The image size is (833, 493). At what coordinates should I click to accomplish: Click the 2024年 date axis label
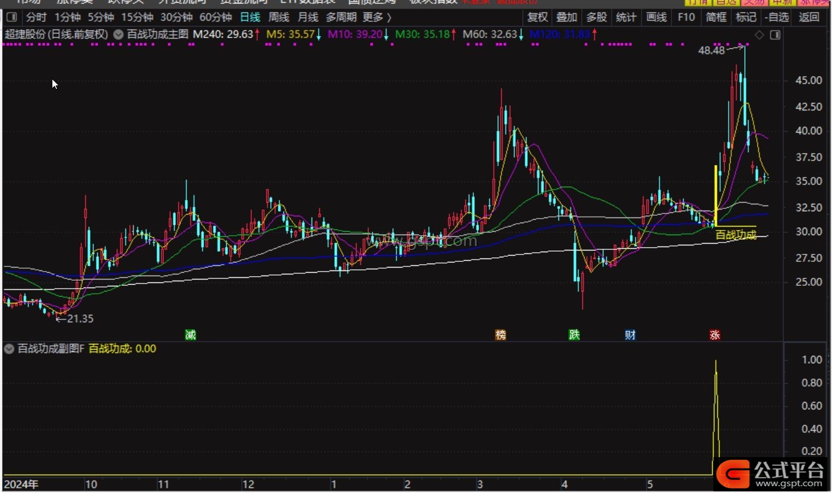pos(21,484)
